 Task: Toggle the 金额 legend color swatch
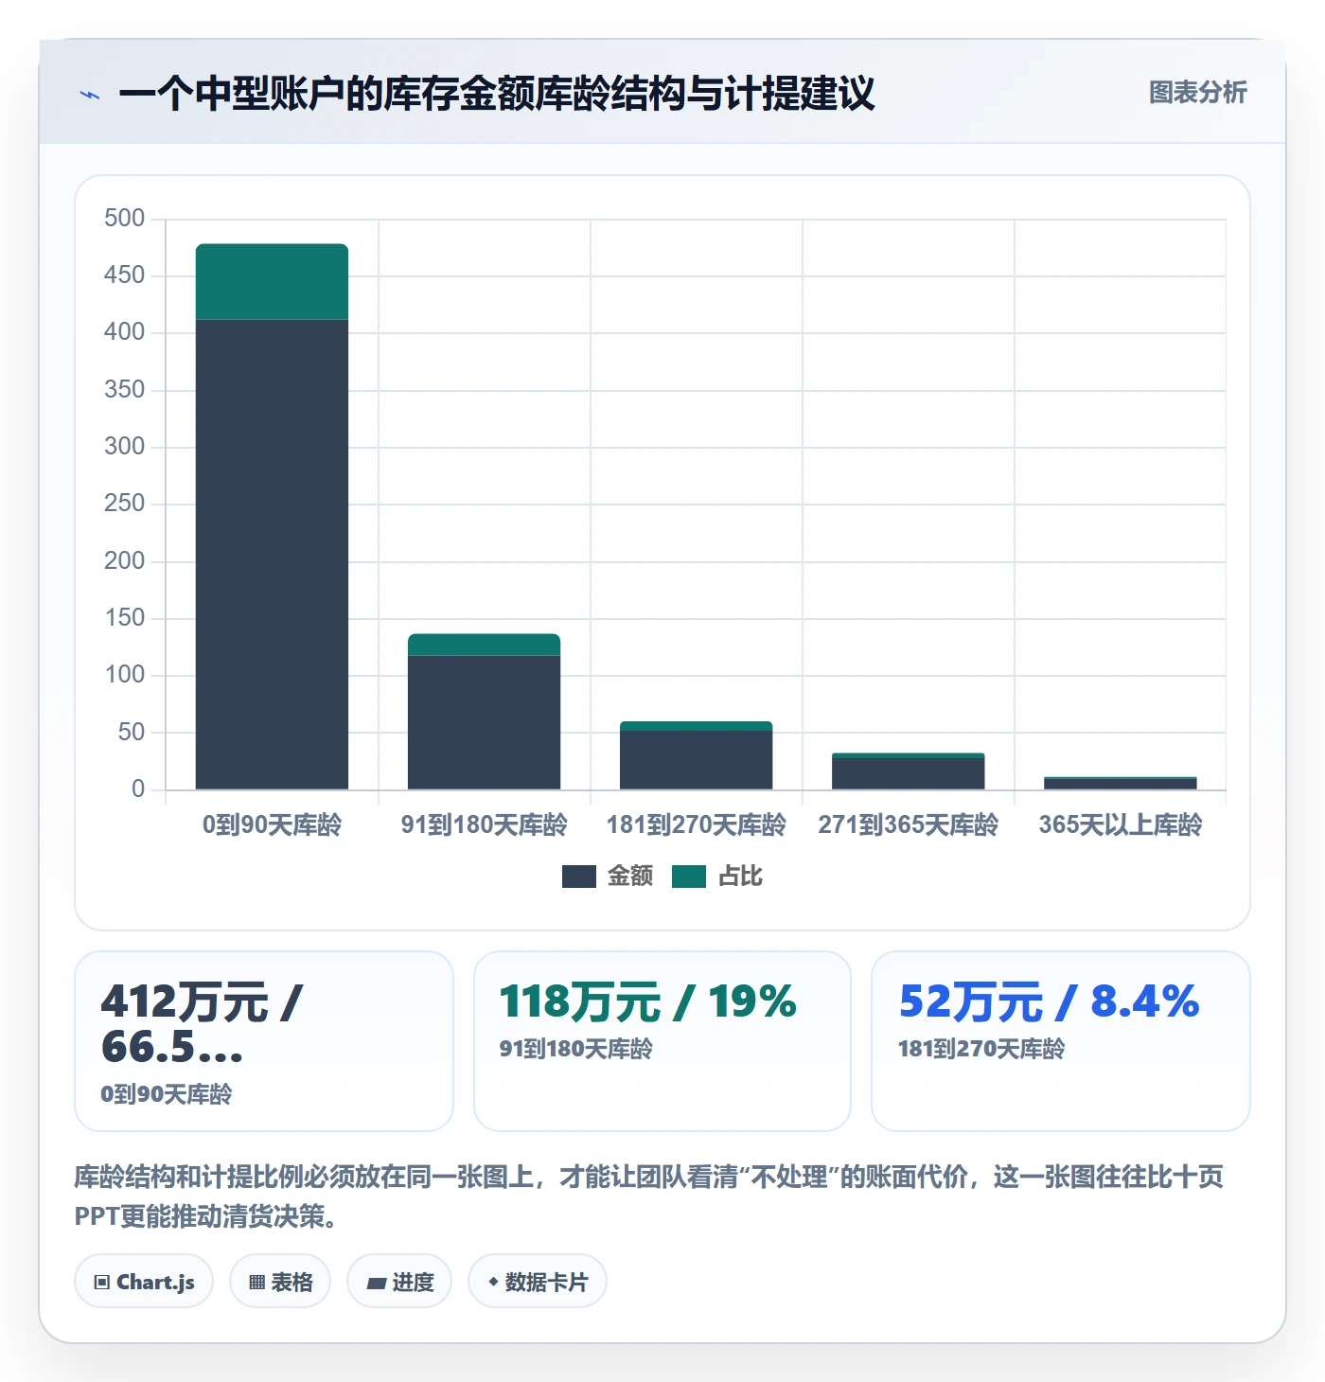tap(578, 877)
